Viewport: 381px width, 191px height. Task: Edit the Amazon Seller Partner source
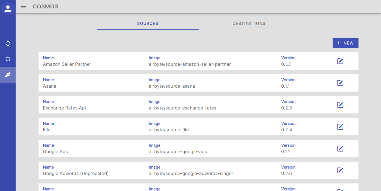(x=340, y=61)
